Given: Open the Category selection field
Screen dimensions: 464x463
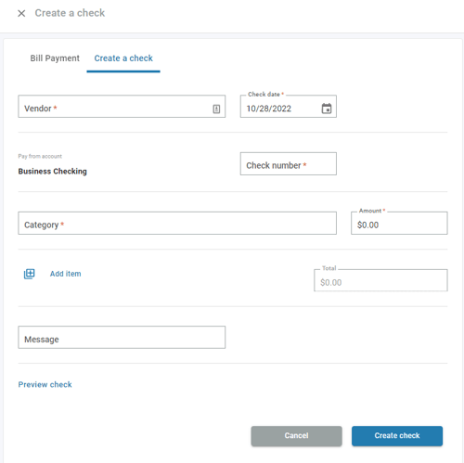Looking at the screenshot, I should pyautogui.click(x=177, y=223).
